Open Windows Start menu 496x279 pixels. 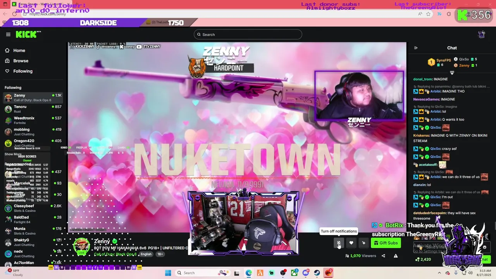coord(168,273)
